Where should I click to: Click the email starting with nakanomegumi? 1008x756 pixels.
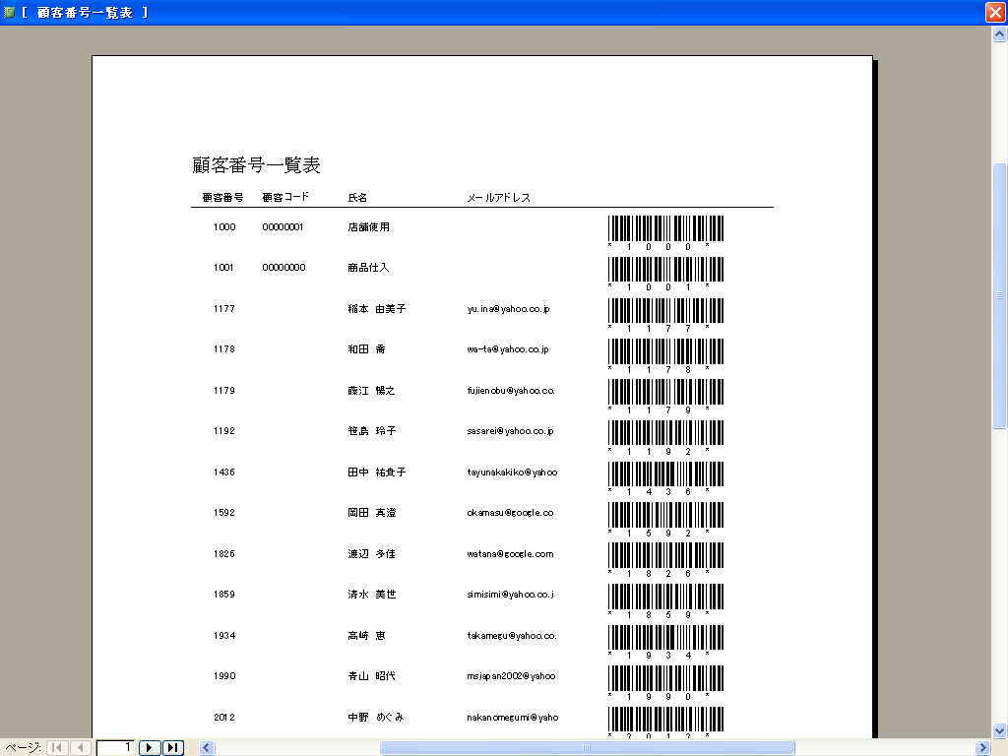point(512,718)
